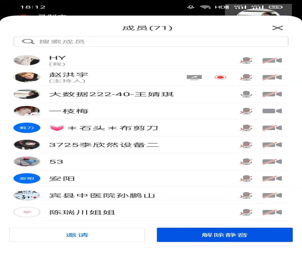Click the screen share icon beside 赵洪宇
The height and width of the screenshot is (253, 302).
(194, 77)
